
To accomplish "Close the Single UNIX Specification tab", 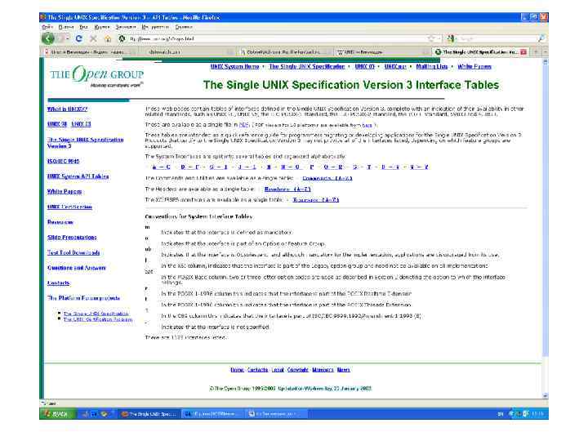I will pos(523,52).
